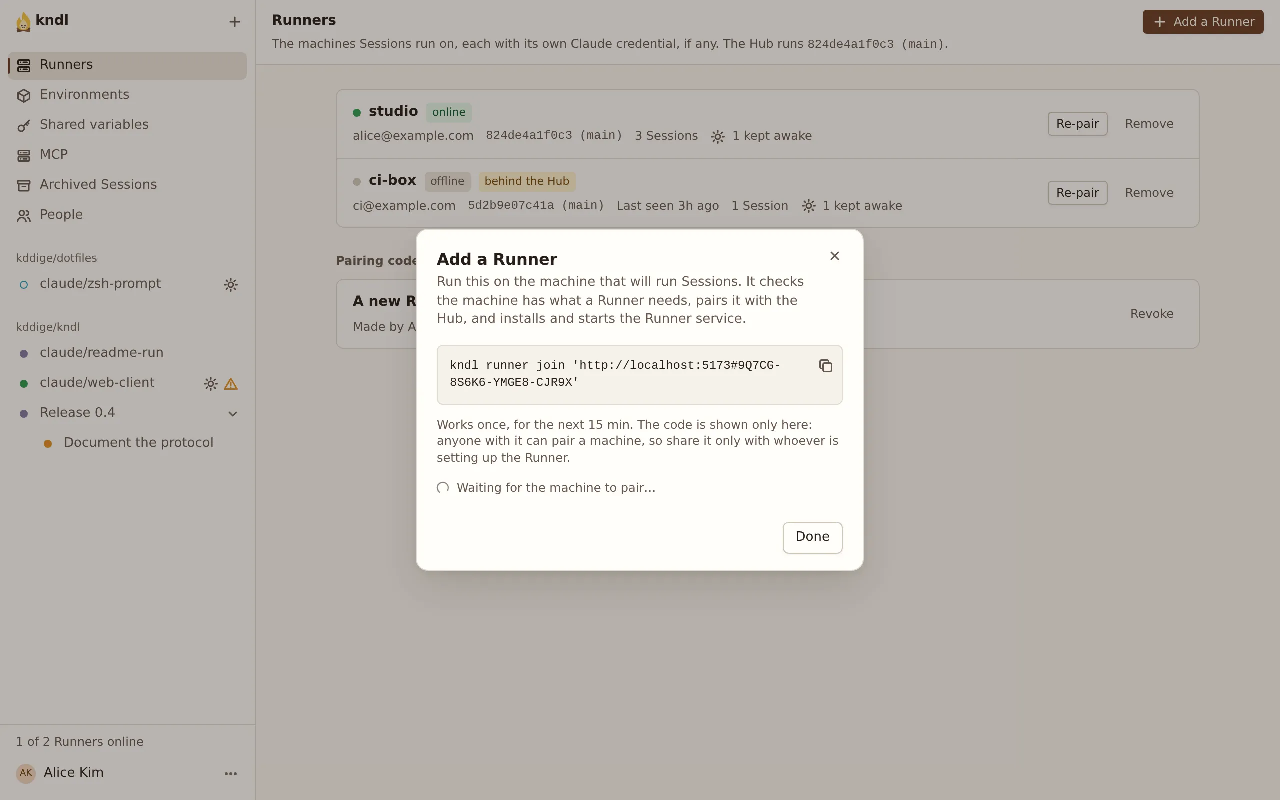Screen dimensions: 1280x800
Task: Select the claude/zsh-prompt session
Action: coord(127,284)
